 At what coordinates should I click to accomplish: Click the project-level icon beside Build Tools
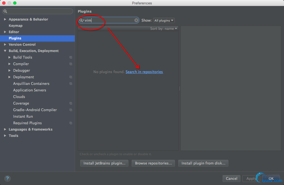click(71, 57)
